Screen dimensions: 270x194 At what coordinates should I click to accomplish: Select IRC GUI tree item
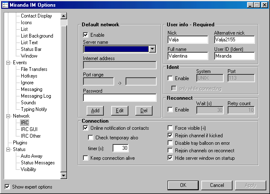tap(29, 129)
